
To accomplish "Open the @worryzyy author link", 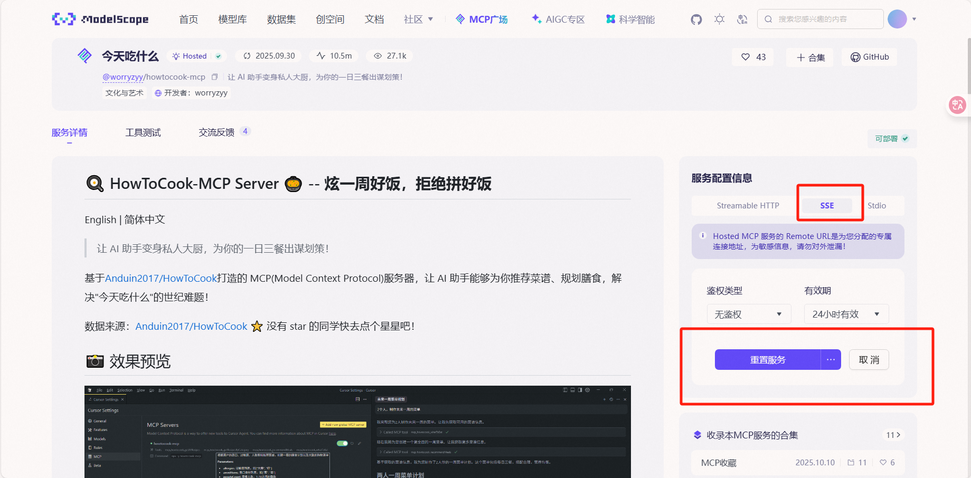I will [x=122, y=77].
